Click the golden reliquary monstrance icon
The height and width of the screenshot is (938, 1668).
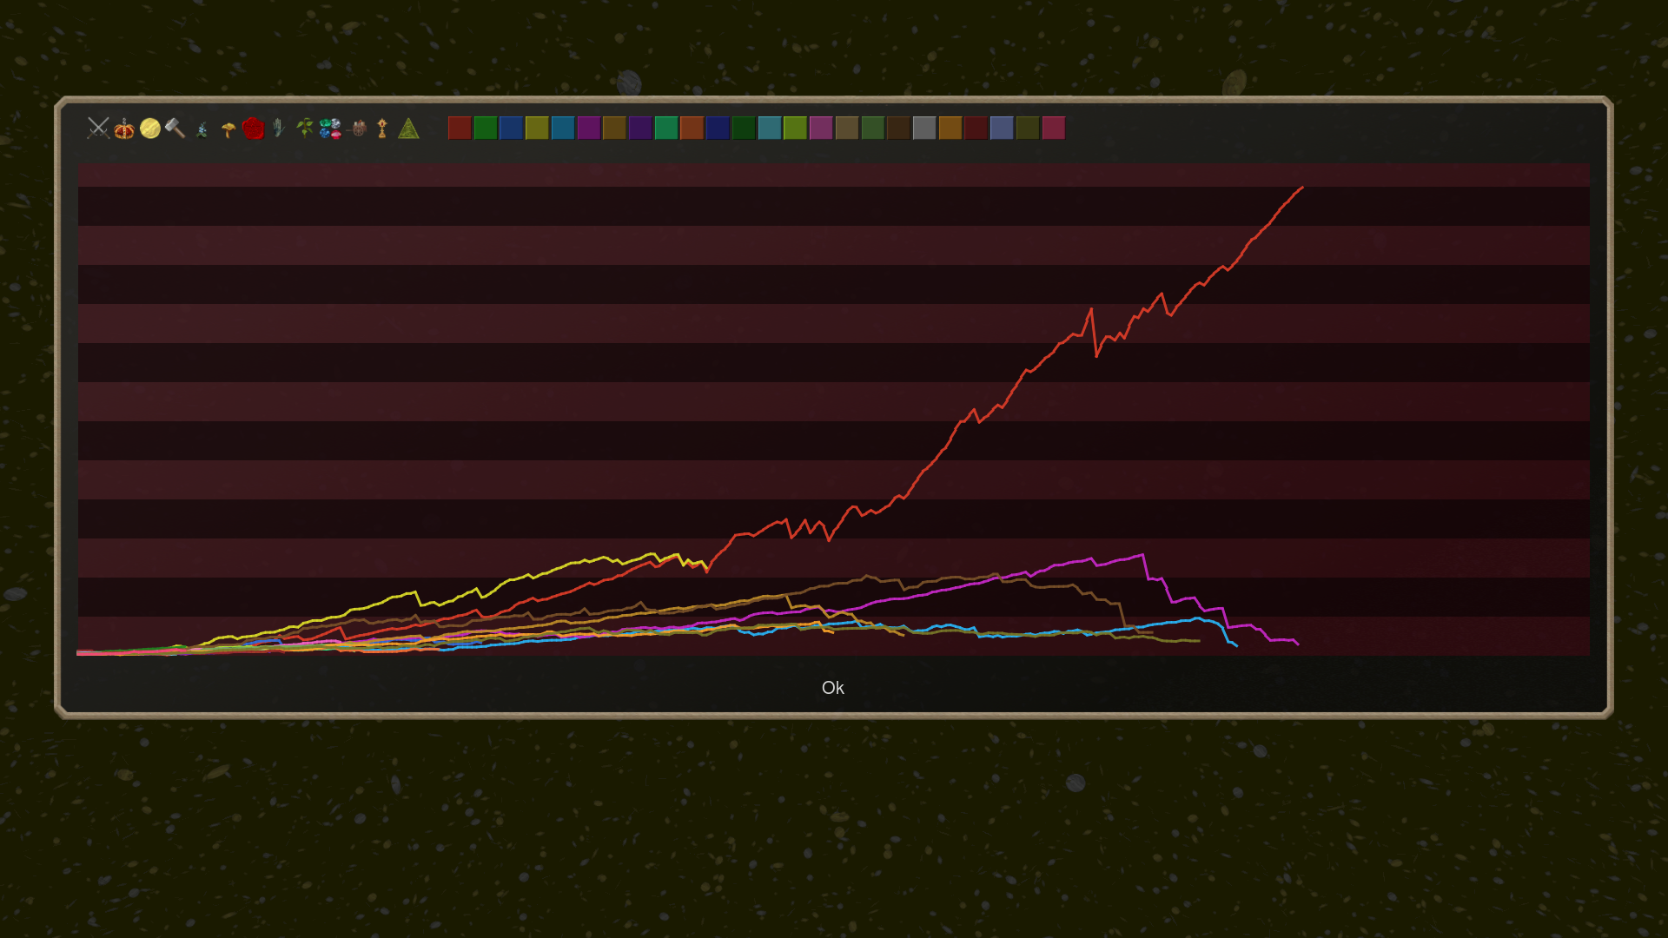point(382,129)
